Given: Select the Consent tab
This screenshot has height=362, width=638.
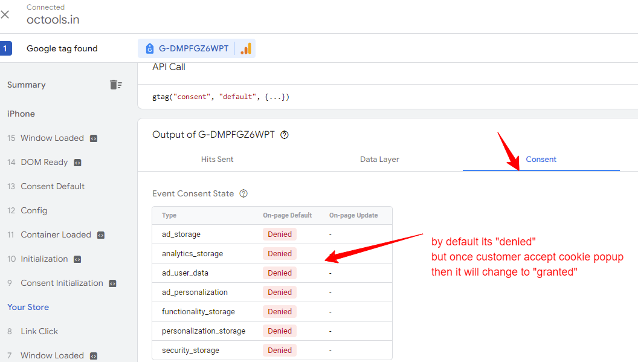Looking at the screenshot, I should click(541, 159).
